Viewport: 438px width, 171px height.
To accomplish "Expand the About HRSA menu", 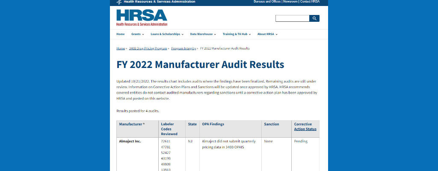I will (x=267, y=34).
